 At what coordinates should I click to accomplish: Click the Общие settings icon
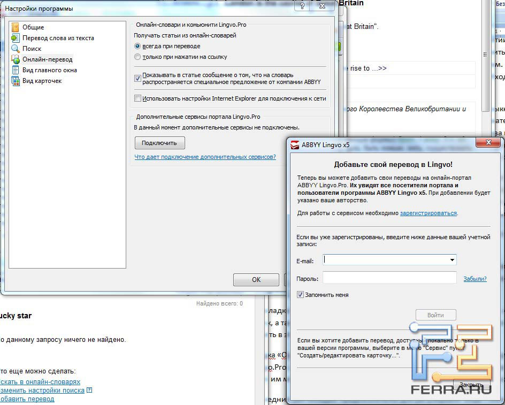coord(15,27)
